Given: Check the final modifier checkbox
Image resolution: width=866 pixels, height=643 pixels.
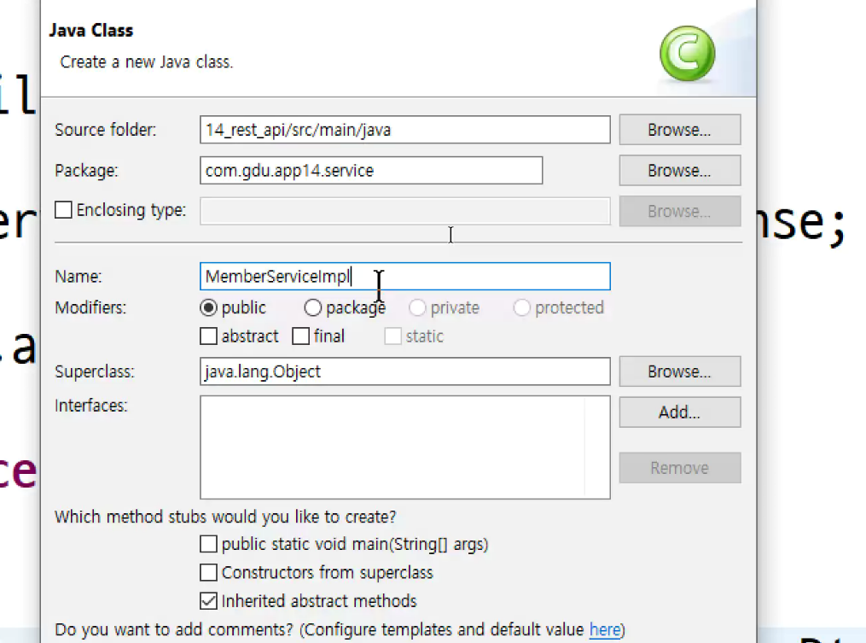Looking at the screenshot, I should (300, 336).
